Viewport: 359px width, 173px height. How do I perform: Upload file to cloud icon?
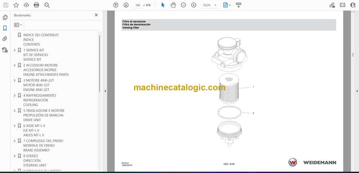click(x=26, y=5)
